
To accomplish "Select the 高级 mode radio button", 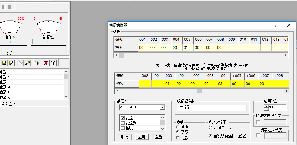I will pos(178,132).
